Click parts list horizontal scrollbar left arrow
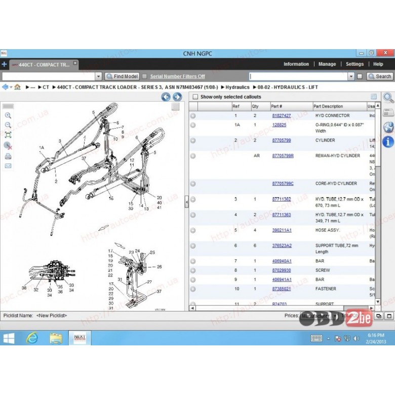The width and height of the screenshot is (395, 395). point(192,308)
